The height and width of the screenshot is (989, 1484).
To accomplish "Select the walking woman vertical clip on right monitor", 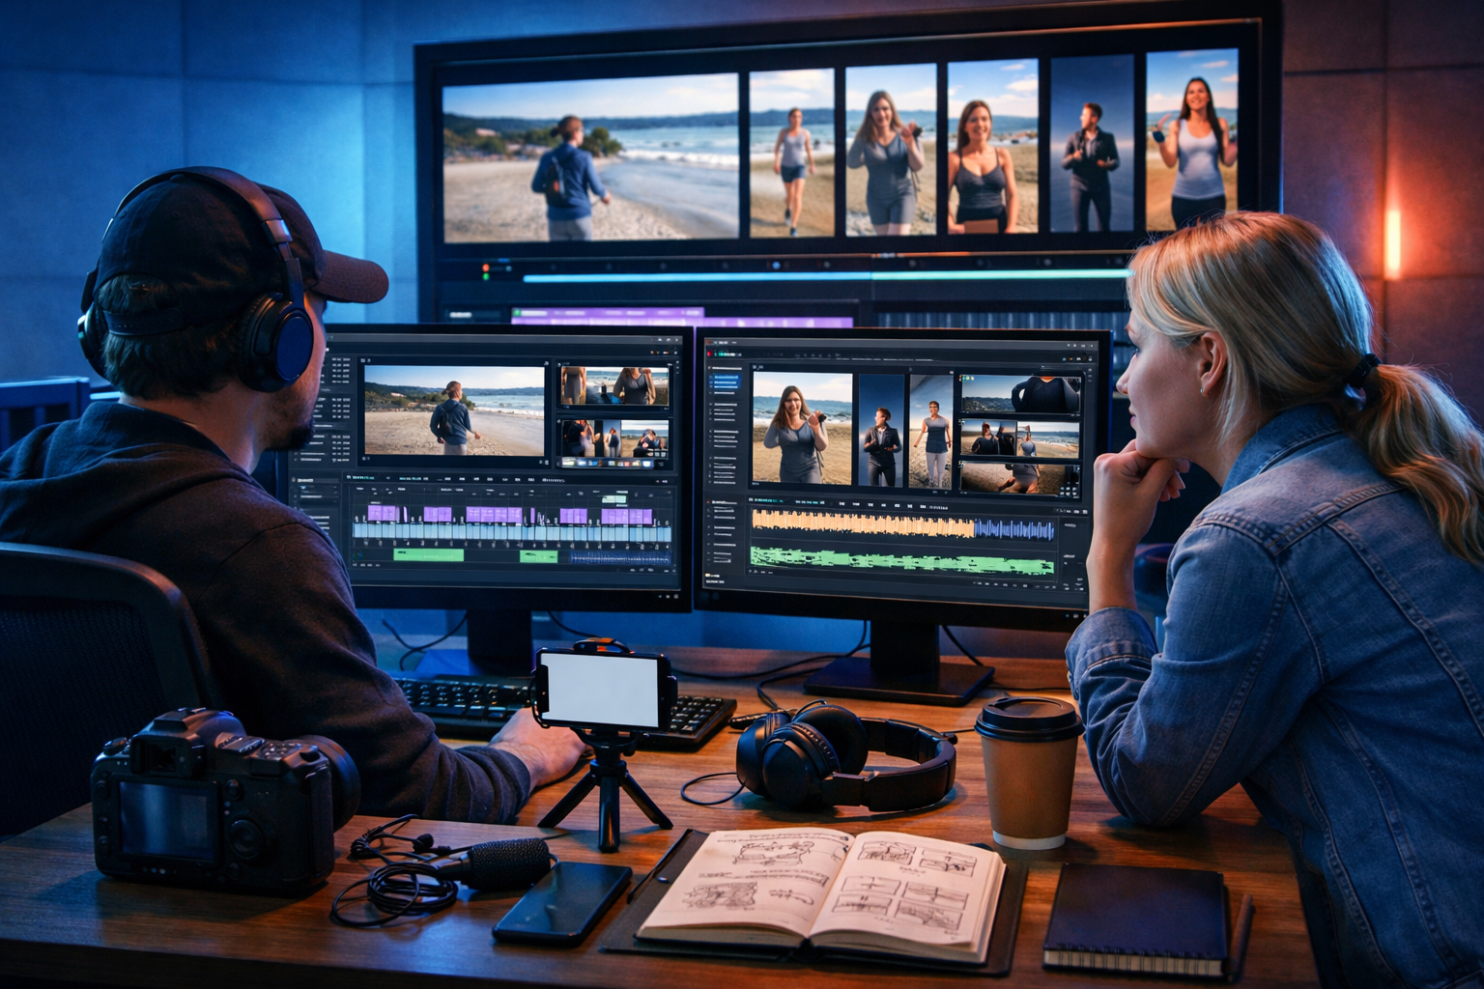I will coord(931,432).
